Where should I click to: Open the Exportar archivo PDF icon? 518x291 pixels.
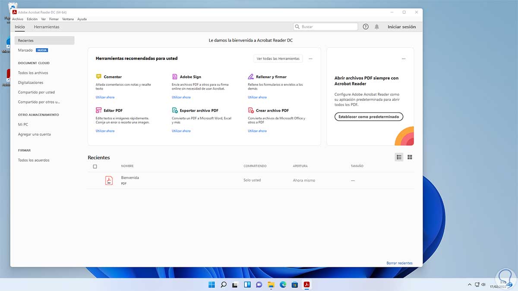(175, 110)
